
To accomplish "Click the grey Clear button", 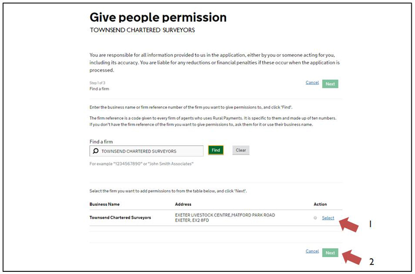I will click(241, 150).
